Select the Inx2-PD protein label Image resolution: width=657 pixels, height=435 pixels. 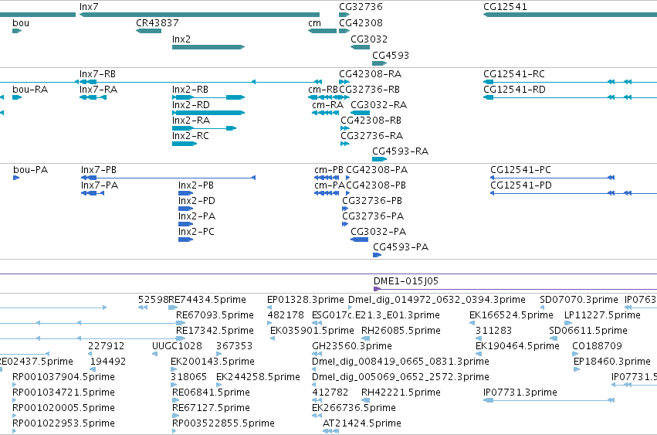click(197, 202)
